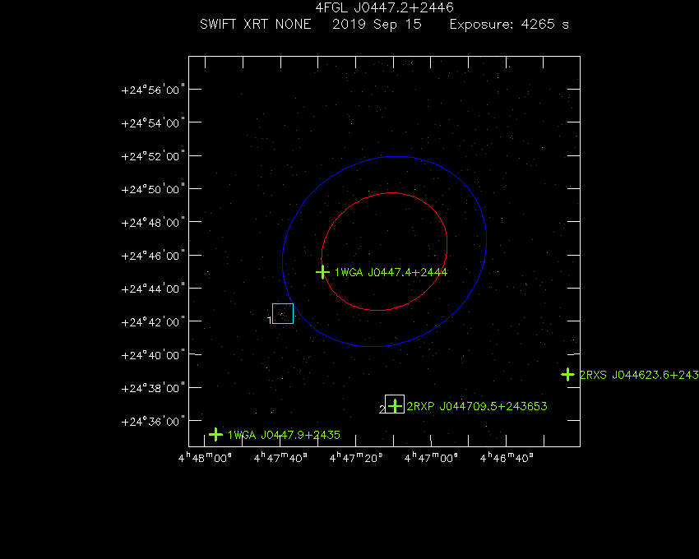This screenshot has height=559, width=699.
Task: Click declination label +24°48'00"
Action: (x=153, y=222)
